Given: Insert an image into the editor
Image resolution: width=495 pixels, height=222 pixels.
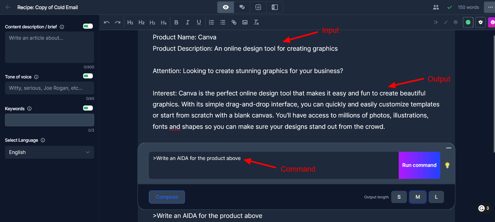Looking at the screenshot, I should [245, 22].
